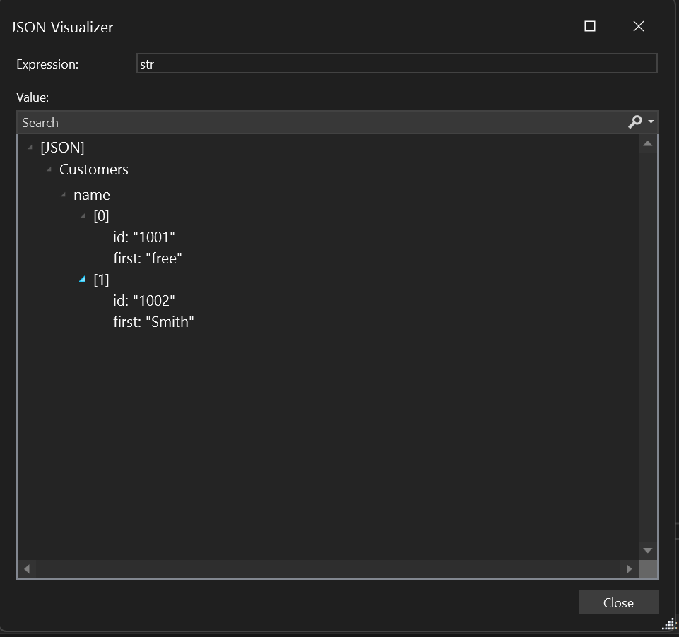Screen dimensions: 679x637
Task: Click the vertical scrollbar track
Action: 647,353
